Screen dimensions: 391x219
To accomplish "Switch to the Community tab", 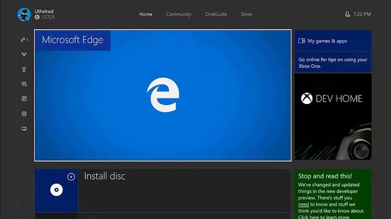I will (x=178, y=14).
